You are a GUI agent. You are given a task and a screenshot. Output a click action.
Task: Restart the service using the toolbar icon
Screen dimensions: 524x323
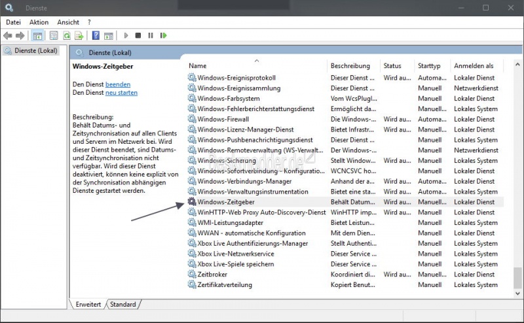point(164,35)
